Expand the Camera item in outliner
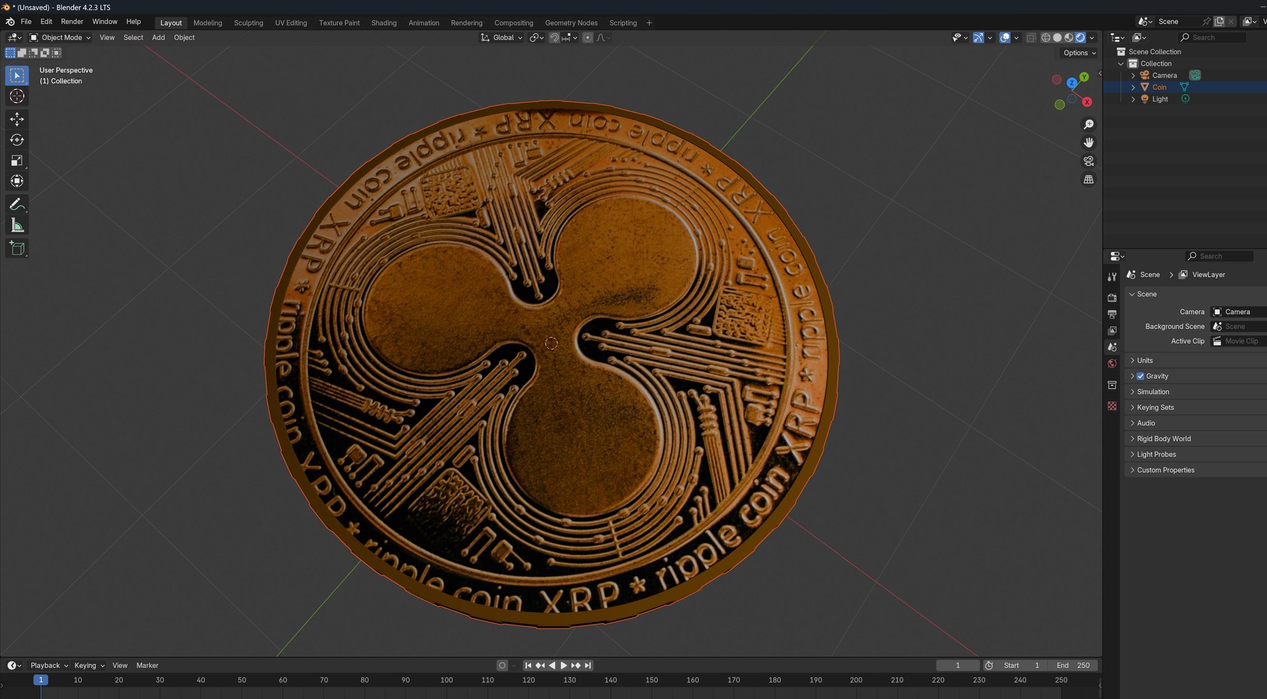 tap(1133, 75)
